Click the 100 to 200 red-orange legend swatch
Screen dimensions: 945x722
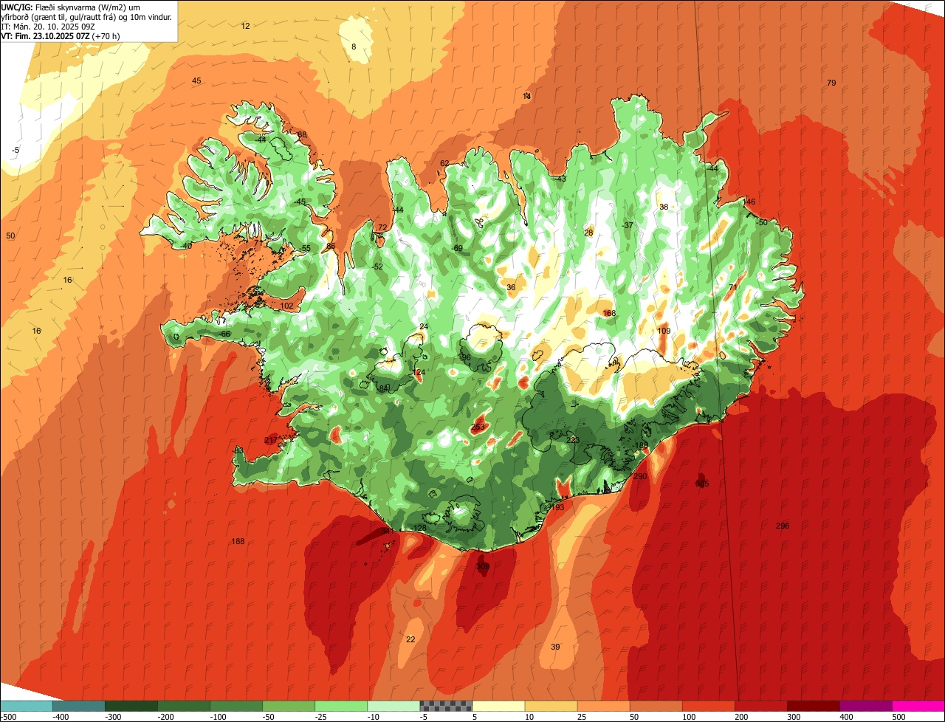point(707,706)
